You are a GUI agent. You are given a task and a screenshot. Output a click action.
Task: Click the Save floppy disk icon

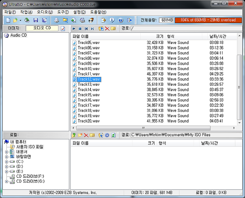click(x=36, y=20)
